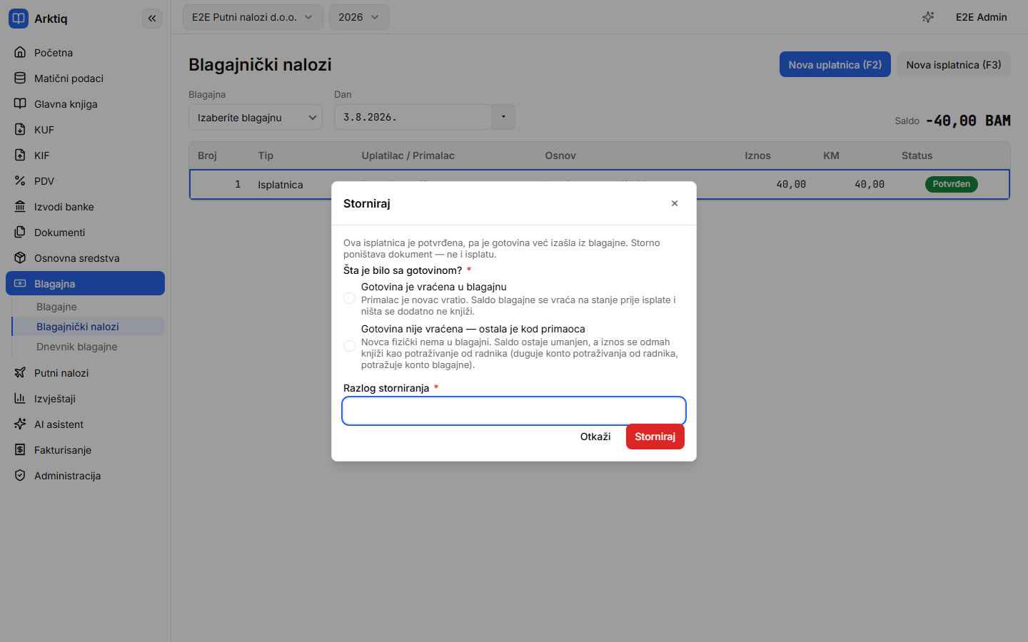The image size is (1028, 642).
Task: Click Otkaži to cancel the dialog
Action: click(595, 437)
